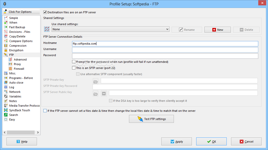Click the shared settings checklist icon
The image size is (268, 150).
click(x=47, y=29)
